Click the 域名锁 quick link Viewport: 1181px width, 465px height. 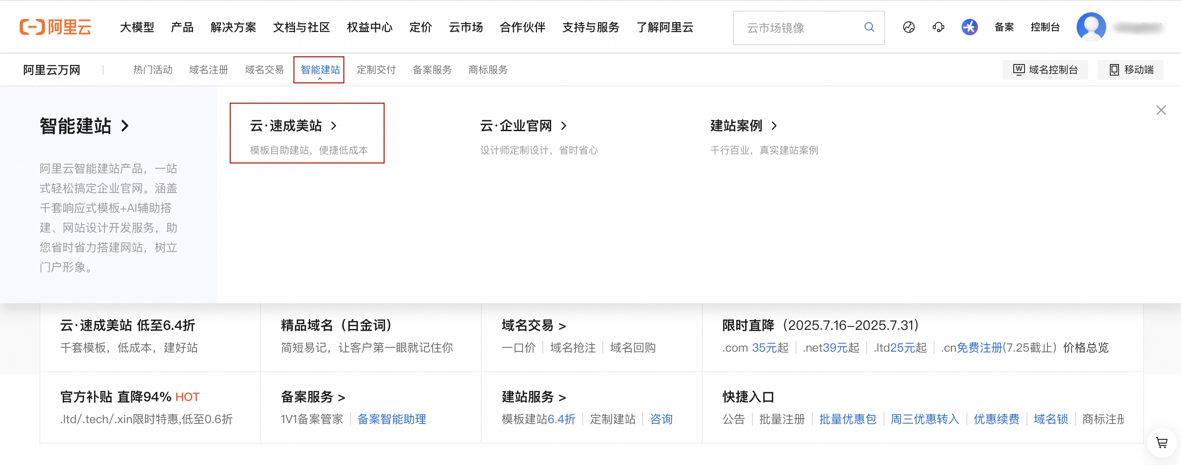(1051, 419)
